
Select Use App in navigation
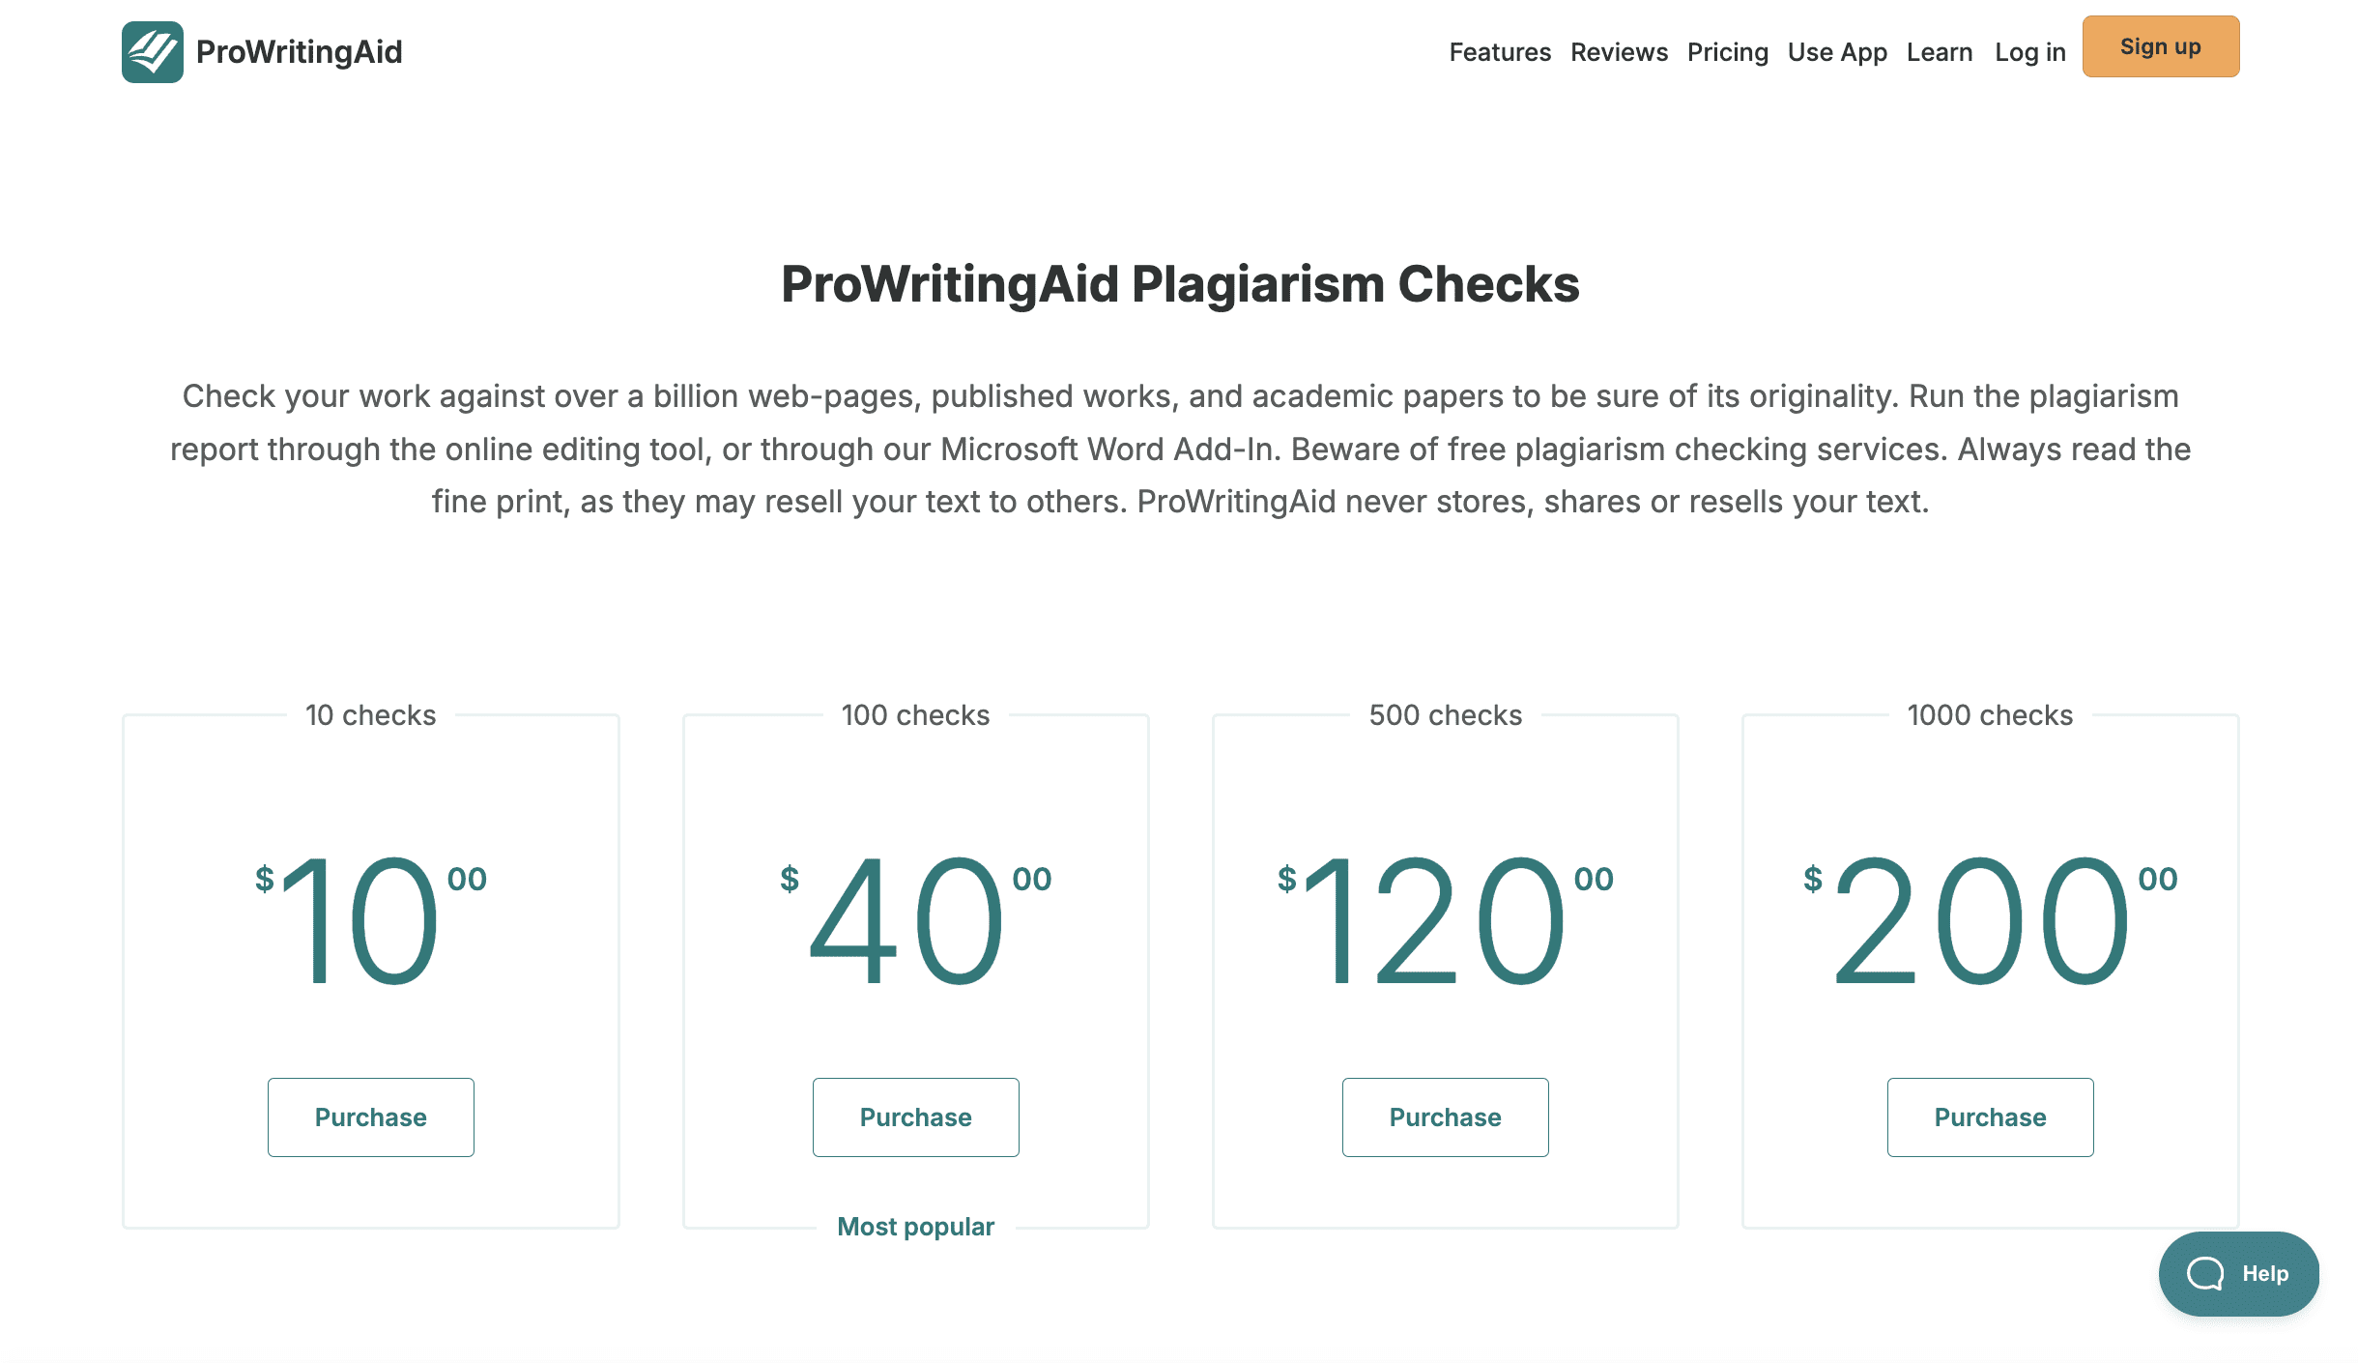(x=1836, y=52)
